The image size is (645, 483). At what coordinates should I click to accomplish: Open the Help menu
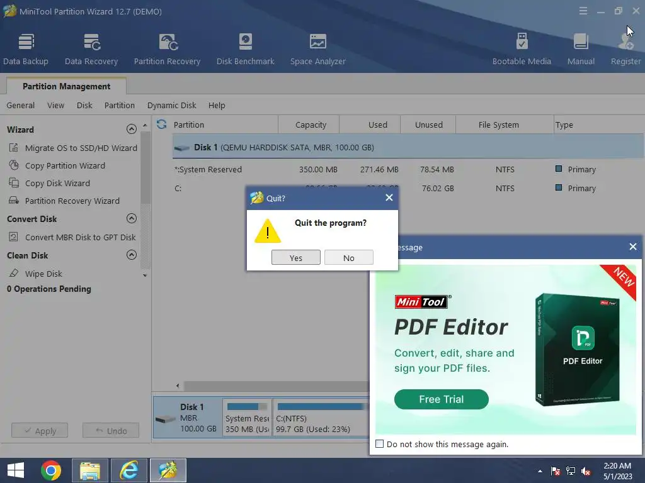(217, 106)
